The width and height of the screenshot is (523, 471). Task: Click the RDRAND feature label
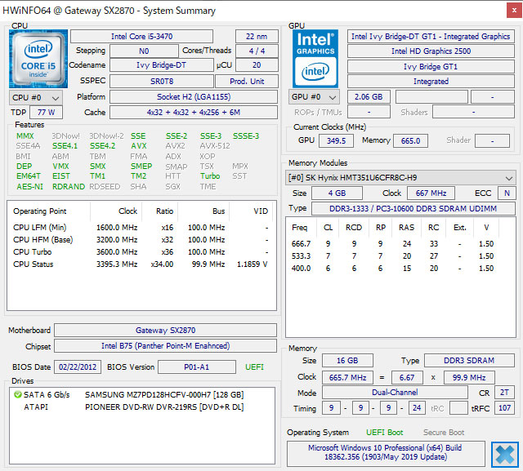[x=69, y=187]
